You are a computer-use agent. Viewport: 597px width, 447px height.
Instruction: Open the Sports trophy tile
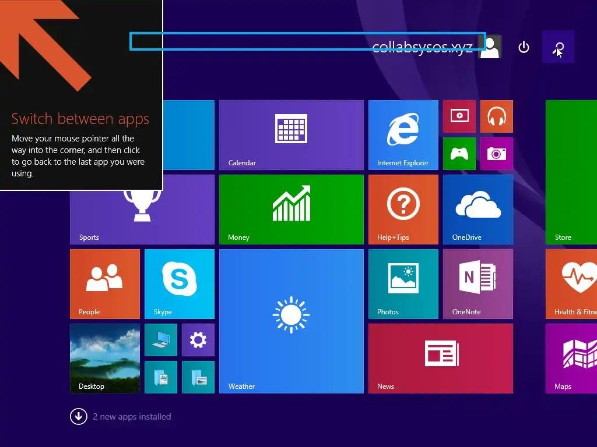pyautogui.click(x=142, y=218)
